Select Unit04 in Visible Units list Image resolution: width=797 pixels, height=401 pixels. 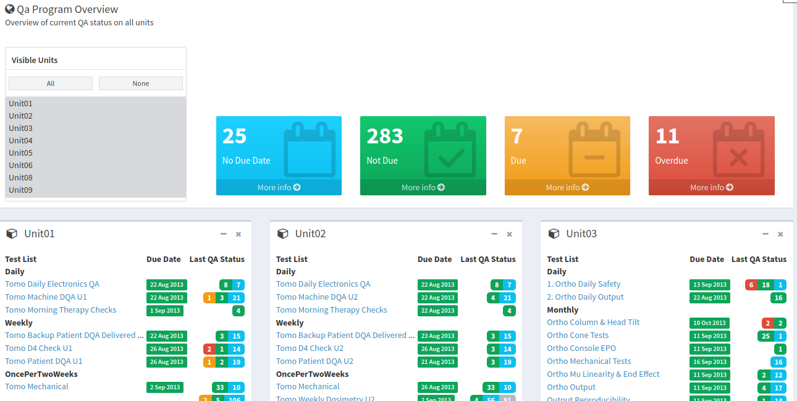(96, 140)
